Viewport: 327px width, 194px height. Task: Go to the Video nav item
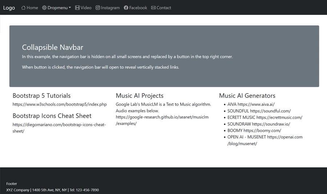[x=84, y=8]
